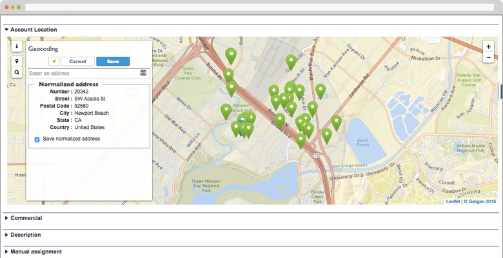Screen dimensions: 503x258
Task: Collapse the Account Location section
Action: (x=32, y=30)
